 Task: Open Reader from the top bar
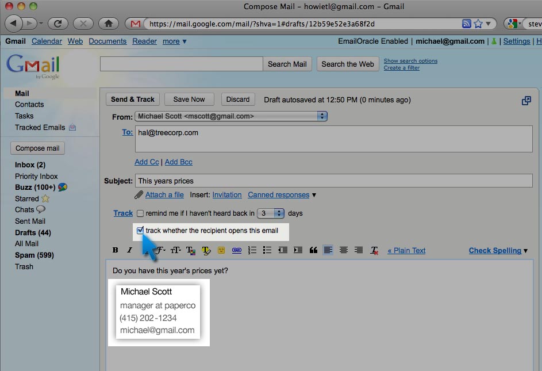pos(144,41)
